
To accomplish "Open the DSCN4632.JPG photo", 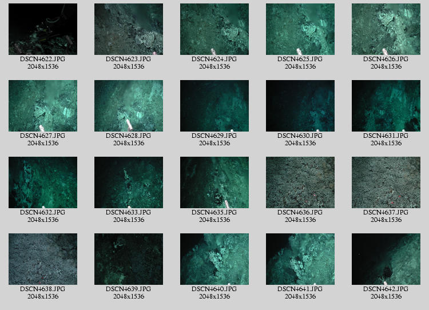I will pos(43,182).
